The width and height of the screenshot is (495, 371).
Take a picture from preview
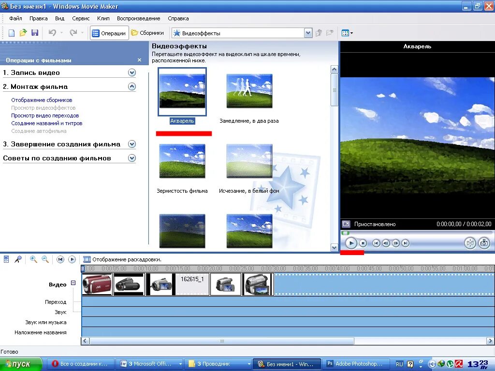(484, 243)
